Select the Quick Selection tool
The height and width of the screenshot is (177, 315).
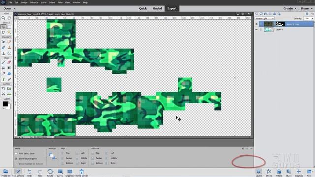[x=9, y=32]
